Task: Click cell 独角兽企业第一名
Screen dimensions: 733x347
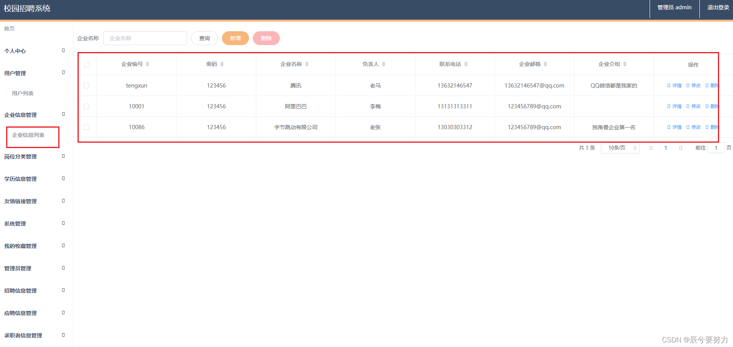Action: point(614,127)
